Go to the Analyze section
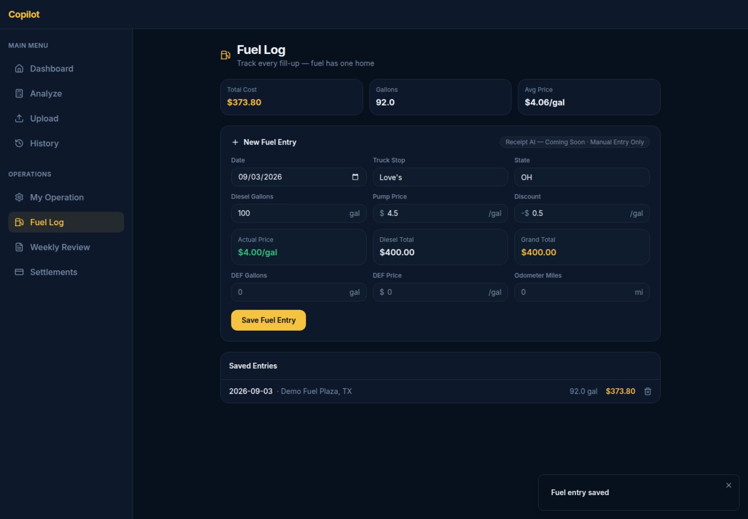748x519 pixels. (x=66, y=93)
